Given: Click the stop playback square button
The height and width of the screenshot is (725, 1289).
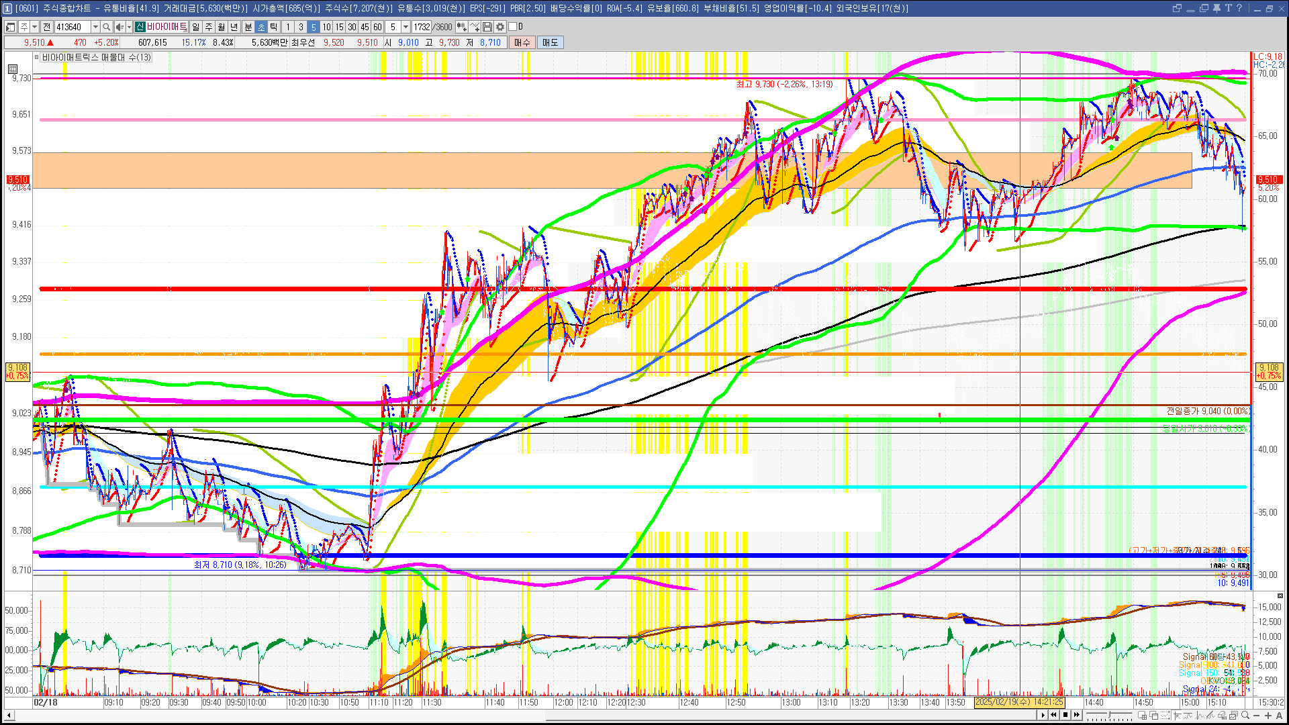Looking at the screenshot, I should point(1065,715).
